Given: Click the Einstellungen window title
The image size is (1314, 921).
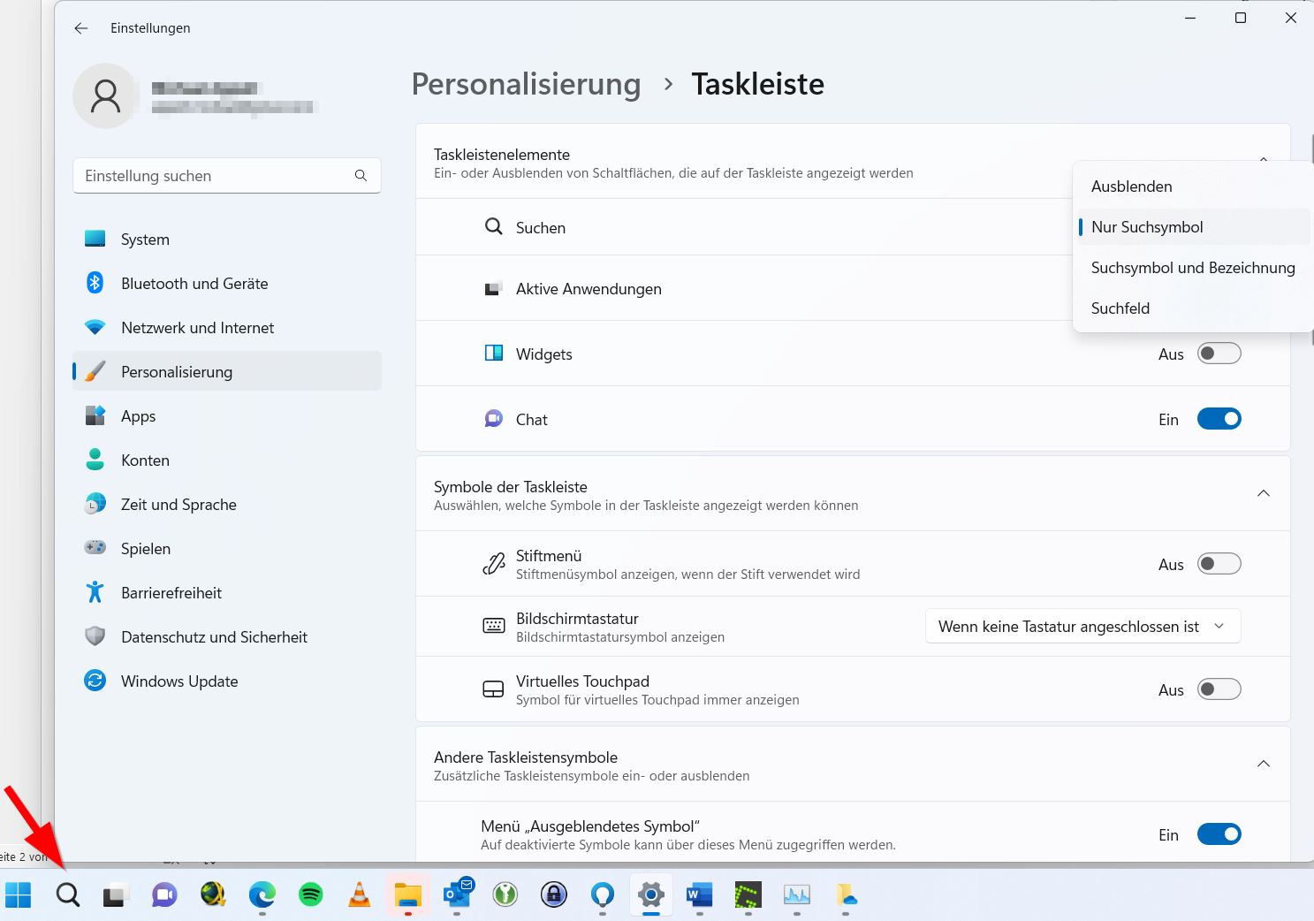Looking at the screenshot, I should tap(150, 28).
